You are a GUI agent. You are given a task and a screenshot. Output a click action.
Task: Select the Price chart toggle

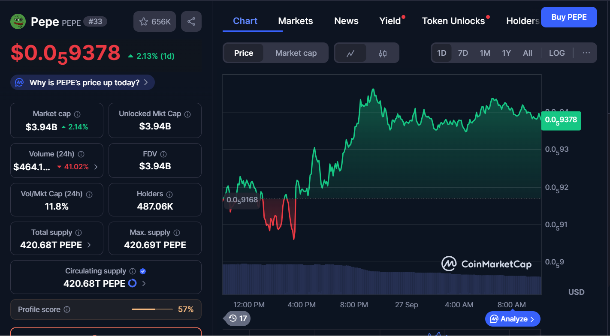(x=244, y=53)
